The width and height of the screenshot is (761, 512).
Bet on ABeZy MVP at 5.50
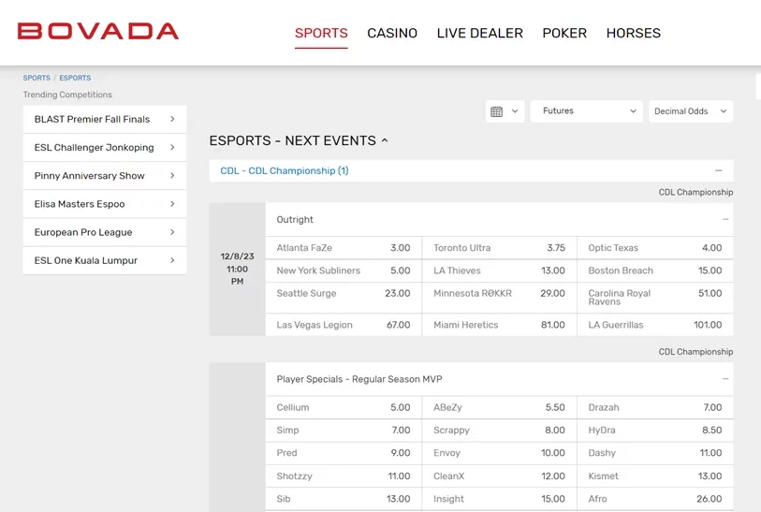tap(500, 407)
